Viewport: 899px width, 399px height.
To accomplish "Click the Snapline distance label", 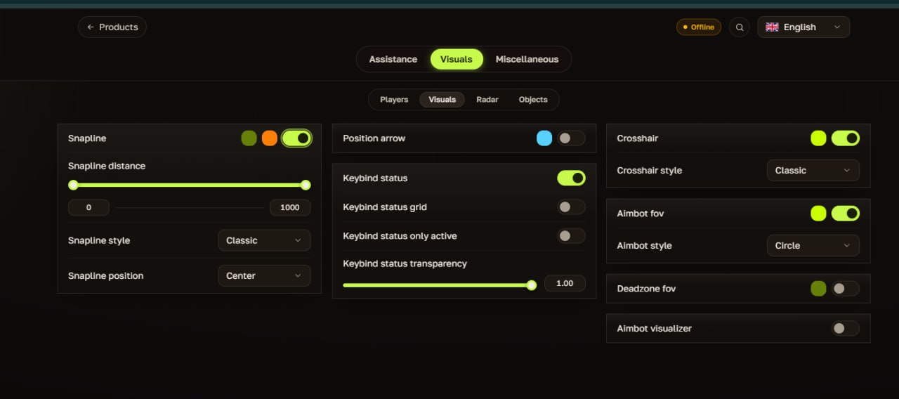I will (107, 166).
